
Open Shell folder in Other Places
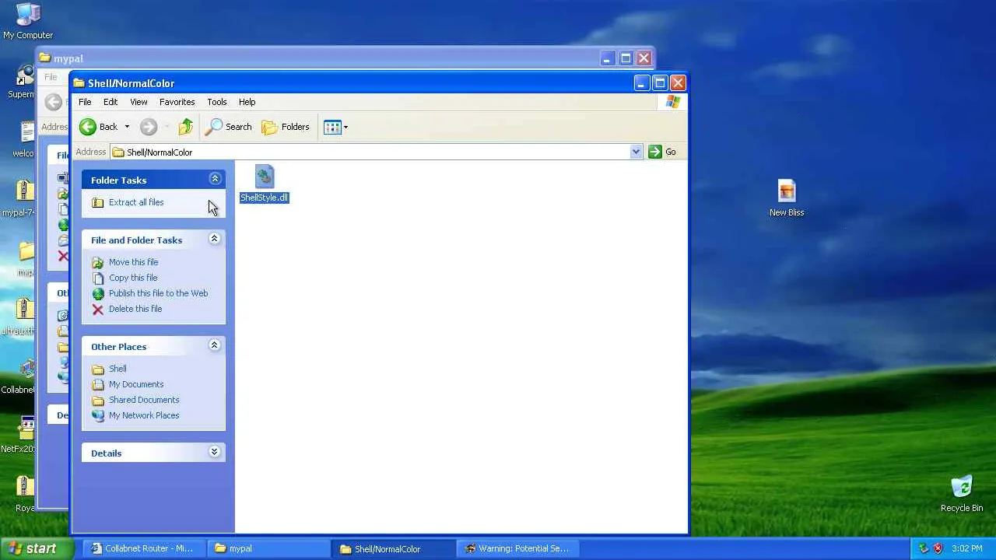(117, 369)
